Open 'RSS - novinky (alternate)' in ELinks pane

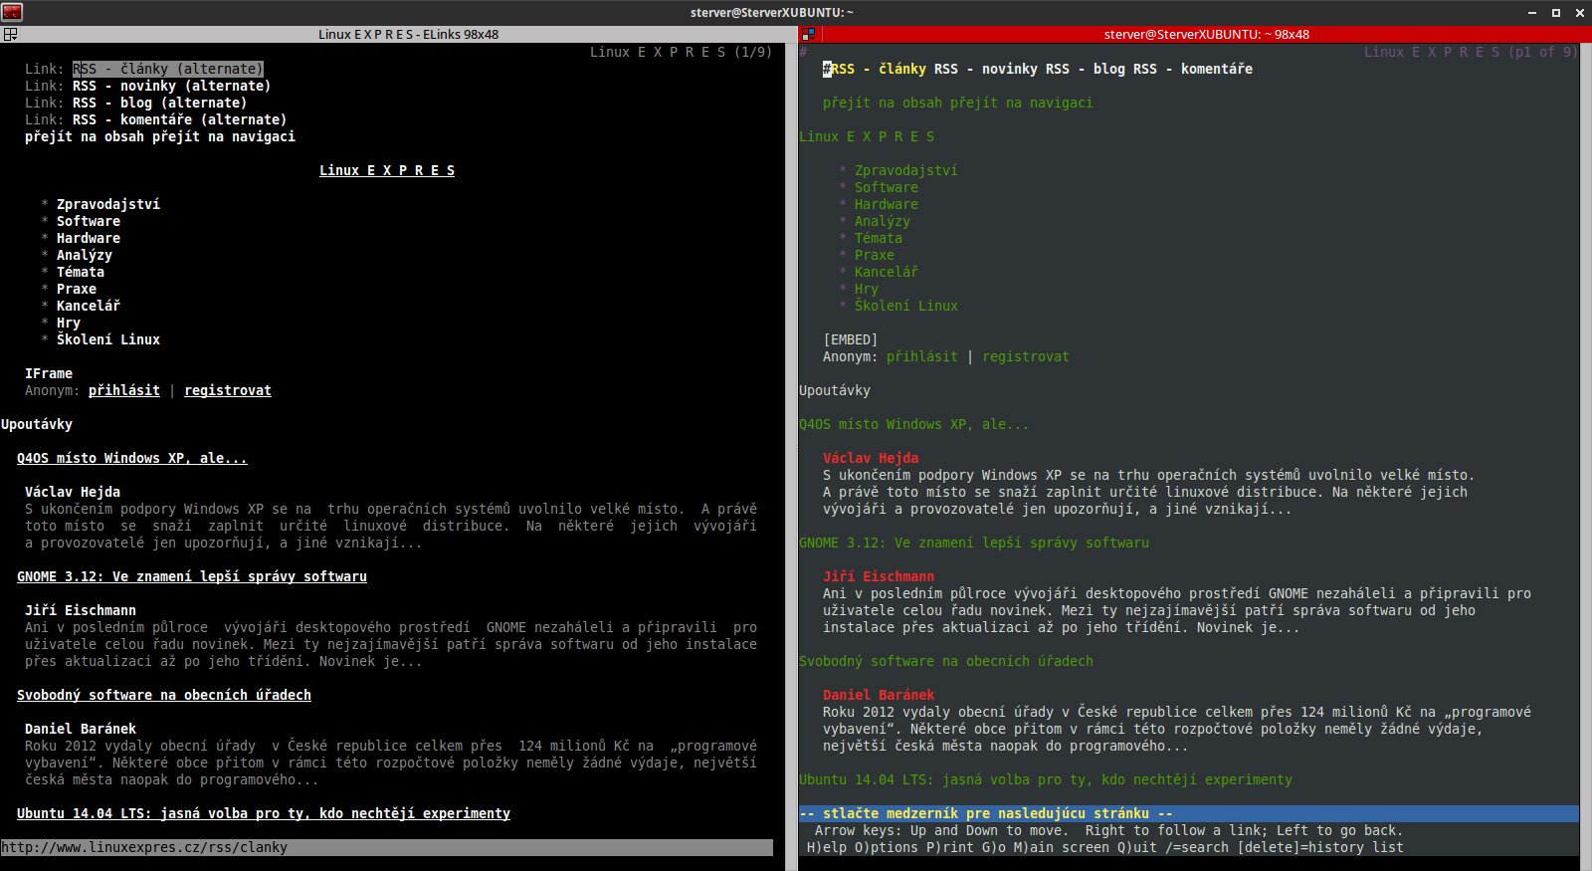tap(171, 86)
